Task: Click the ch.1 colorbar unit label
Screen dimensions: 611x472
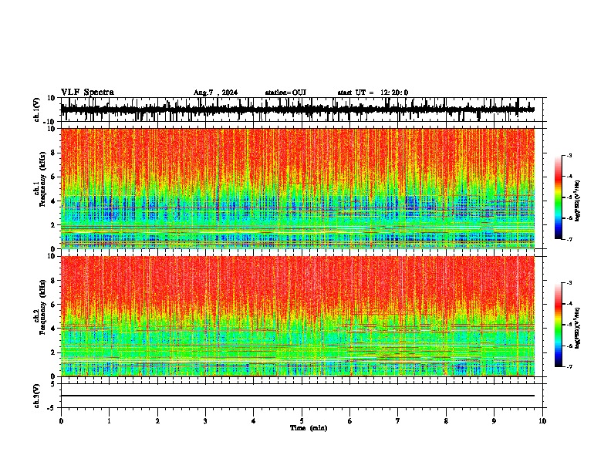Action: [x=578, y=201]
